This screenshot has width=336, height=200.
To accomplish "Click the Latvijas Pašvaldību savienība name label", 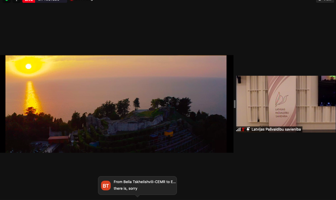I will (276, 129).
